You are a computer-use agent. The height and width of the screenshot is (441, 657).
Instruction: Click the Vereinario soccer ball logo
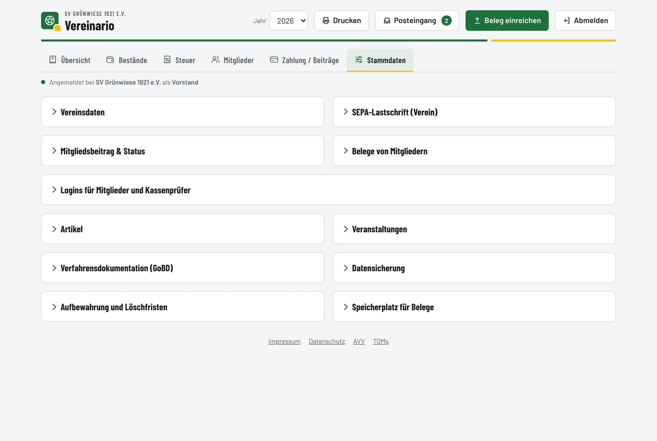[x=50, y=21]
